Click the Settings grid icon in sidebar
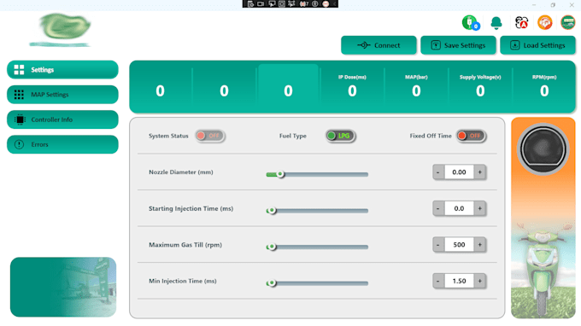Viewport: 581px width, 326px height. tap(19, 70)
